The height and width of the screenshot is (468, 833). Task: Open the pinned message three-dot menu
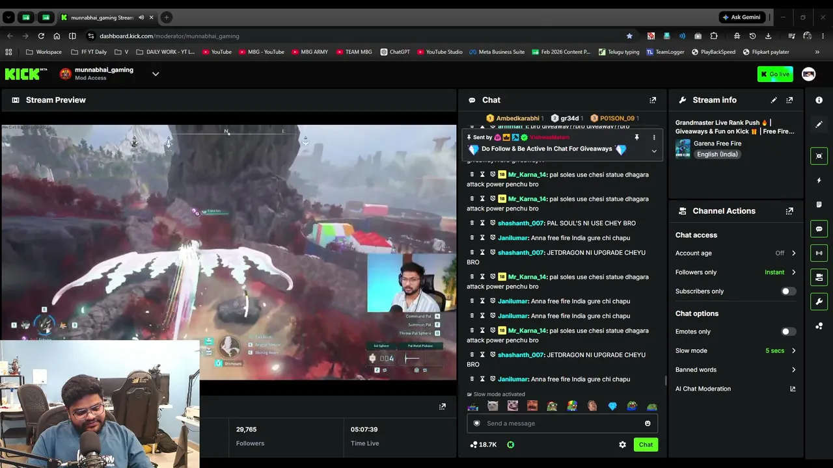click(x=654, y=138)
